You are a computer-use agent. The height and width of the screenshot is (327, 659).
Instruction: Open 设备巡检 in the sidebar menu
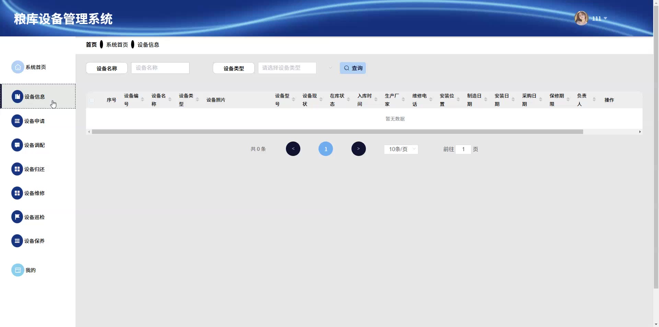coord(34,217)
